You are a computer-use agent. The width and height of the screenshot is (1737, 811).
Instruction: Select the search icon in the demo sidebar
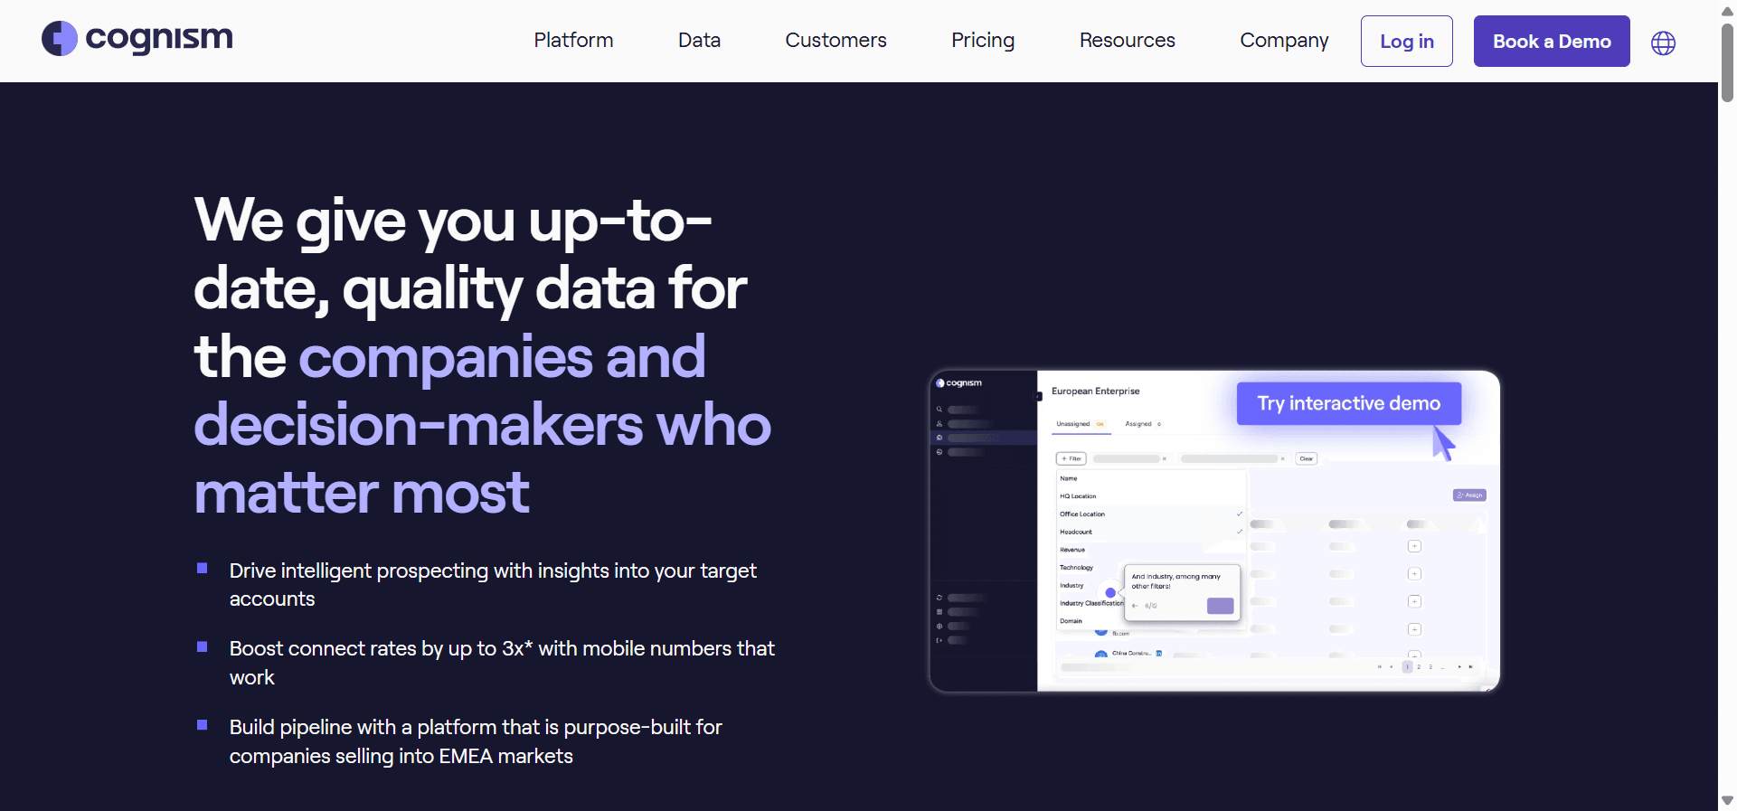point(939,410)
